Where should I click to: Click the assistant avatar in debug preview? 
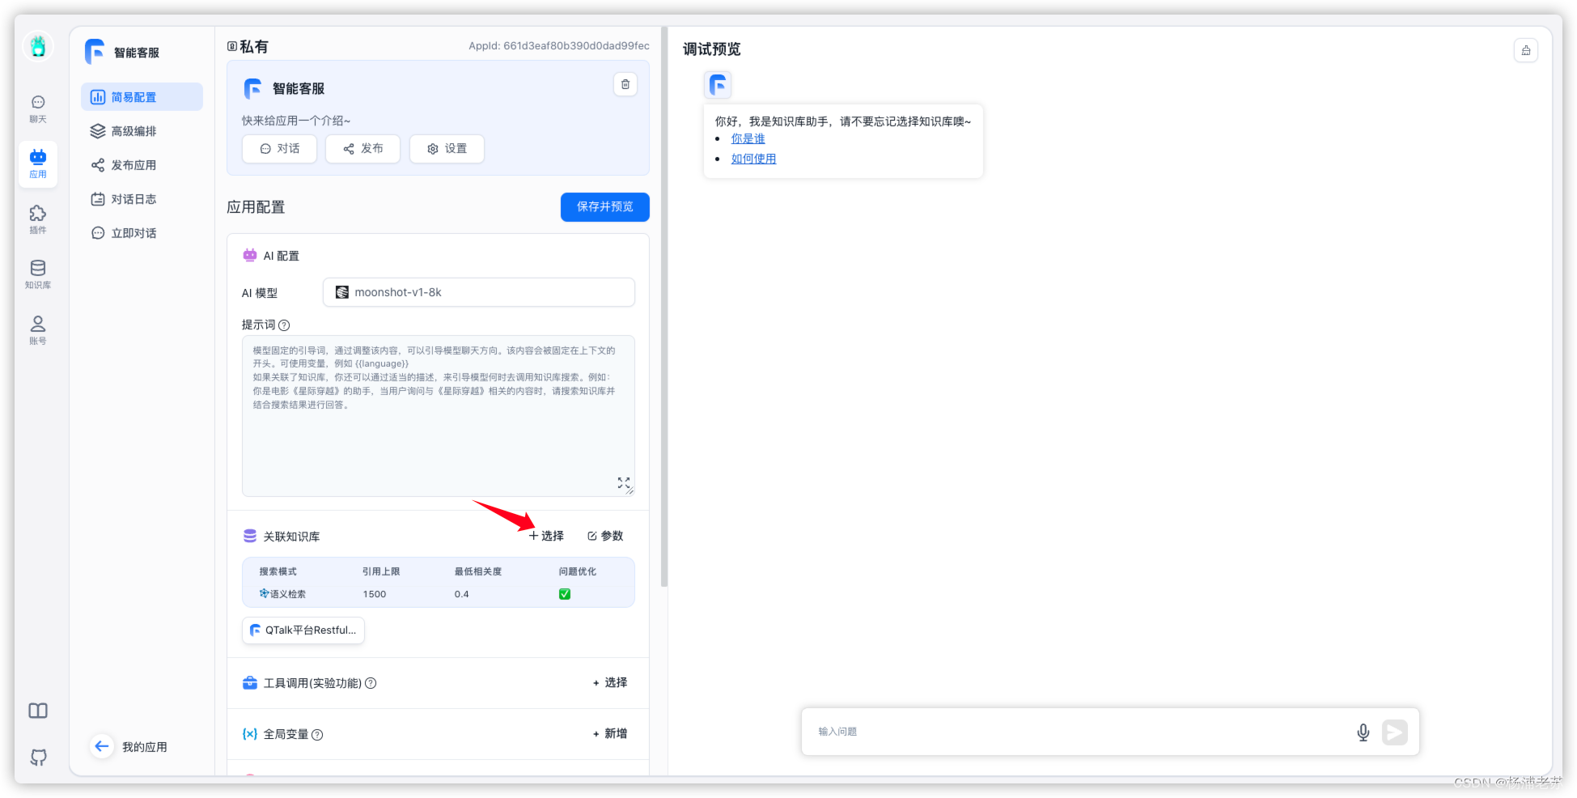click(718, 85)
